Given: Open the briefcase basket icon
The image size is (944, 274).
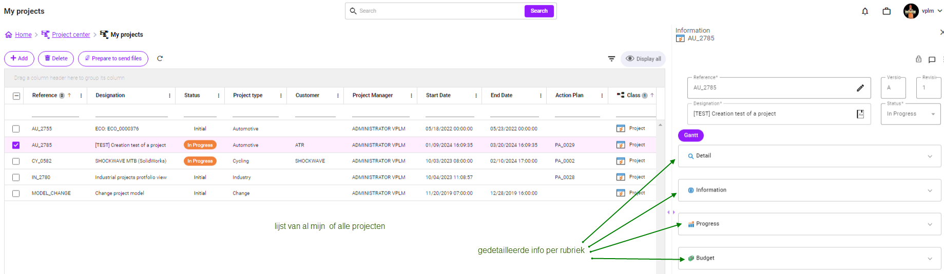Looking at the screenshot, I should [887, 11].
